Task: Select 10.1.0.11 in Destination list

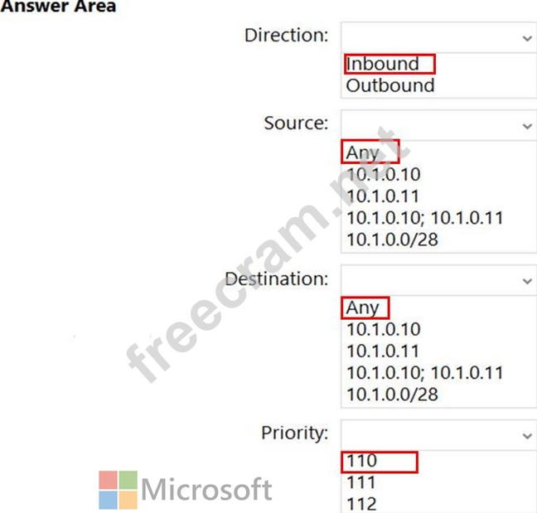Action: point(383,351)
